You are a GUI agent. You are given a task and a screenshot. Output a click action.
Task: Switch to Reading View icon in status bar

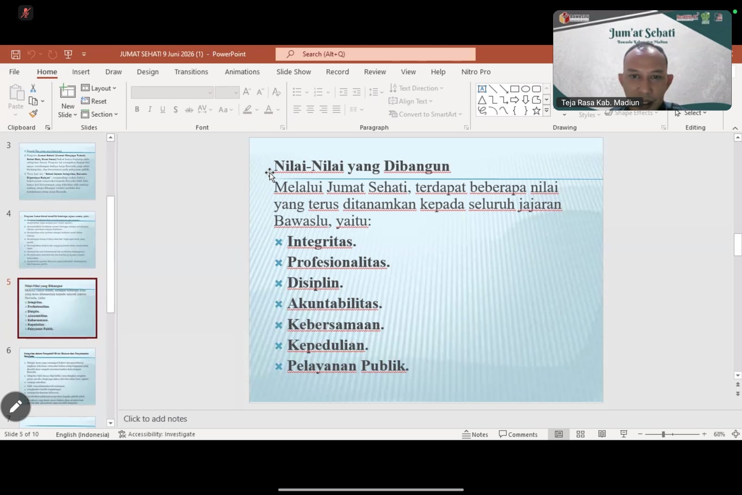602,434
